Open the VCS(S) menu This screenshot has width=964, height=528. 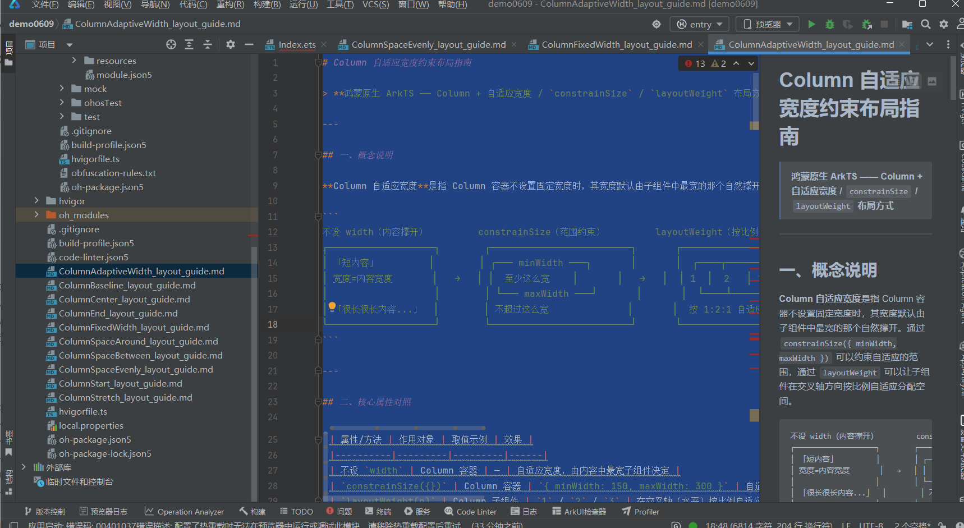click(x=375, y=4)
